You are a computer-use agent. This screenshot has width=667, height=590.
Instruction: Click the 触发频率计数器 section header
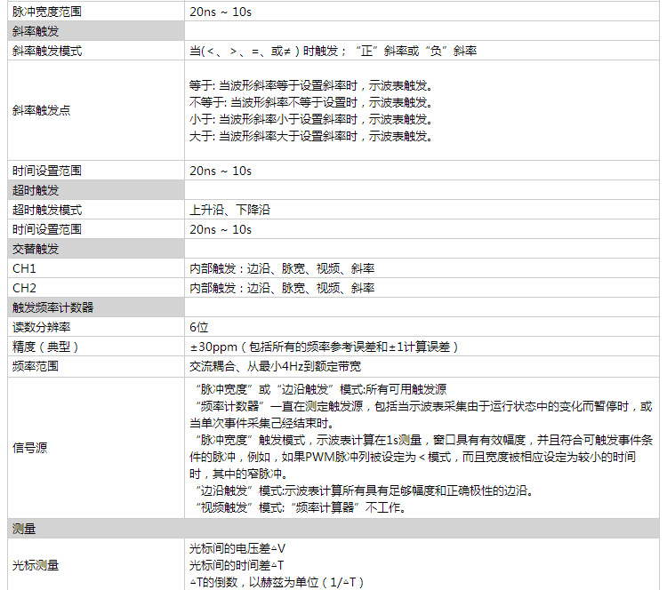(x=52, y=307)
